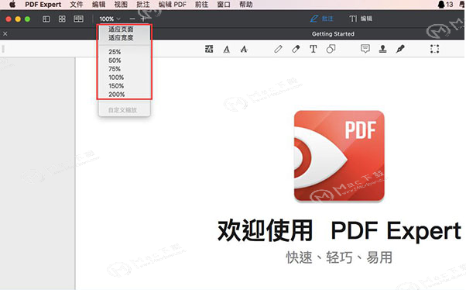Set zoom to 25%

[x=115, y=52]
